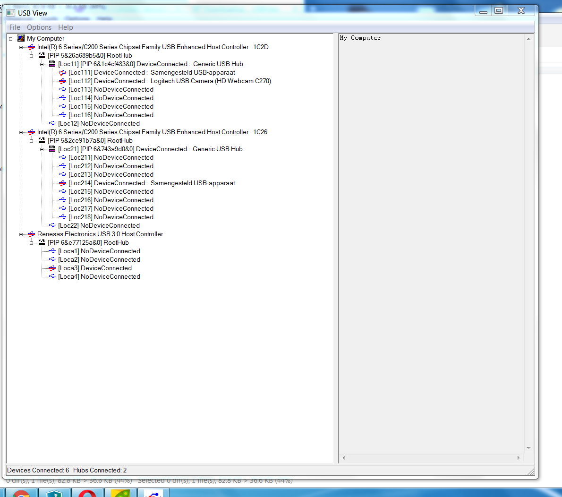Click hub icon of Loc21 Generic USB Hub
The image size is (562, 497).
pyautogui.click(x=52, y=149)
